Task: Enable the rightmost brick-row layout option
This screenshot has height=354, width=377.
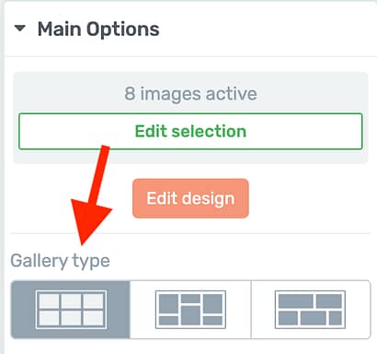Action: [311, 310]
